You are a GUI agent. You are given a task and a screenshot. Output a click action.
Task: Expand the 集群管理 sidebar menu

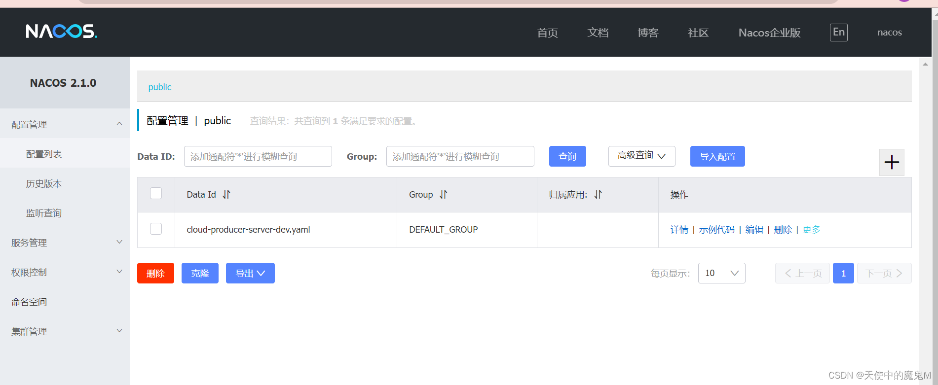tap(65, 331)
